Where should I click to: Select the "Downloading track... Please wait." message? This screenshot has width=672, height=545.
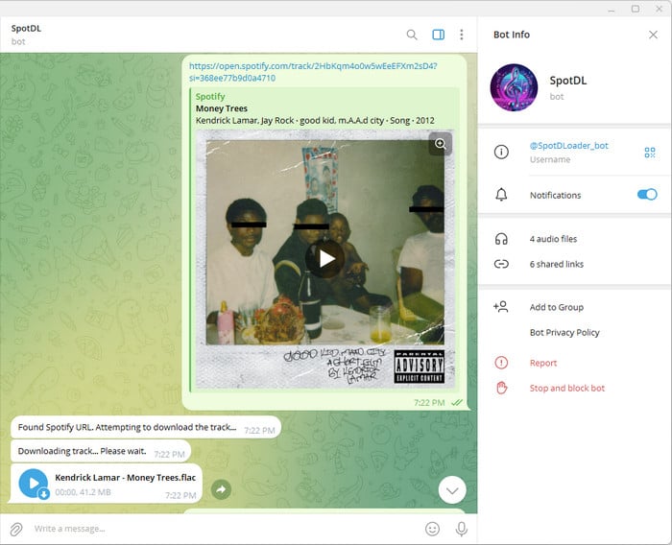coord(101,451)
